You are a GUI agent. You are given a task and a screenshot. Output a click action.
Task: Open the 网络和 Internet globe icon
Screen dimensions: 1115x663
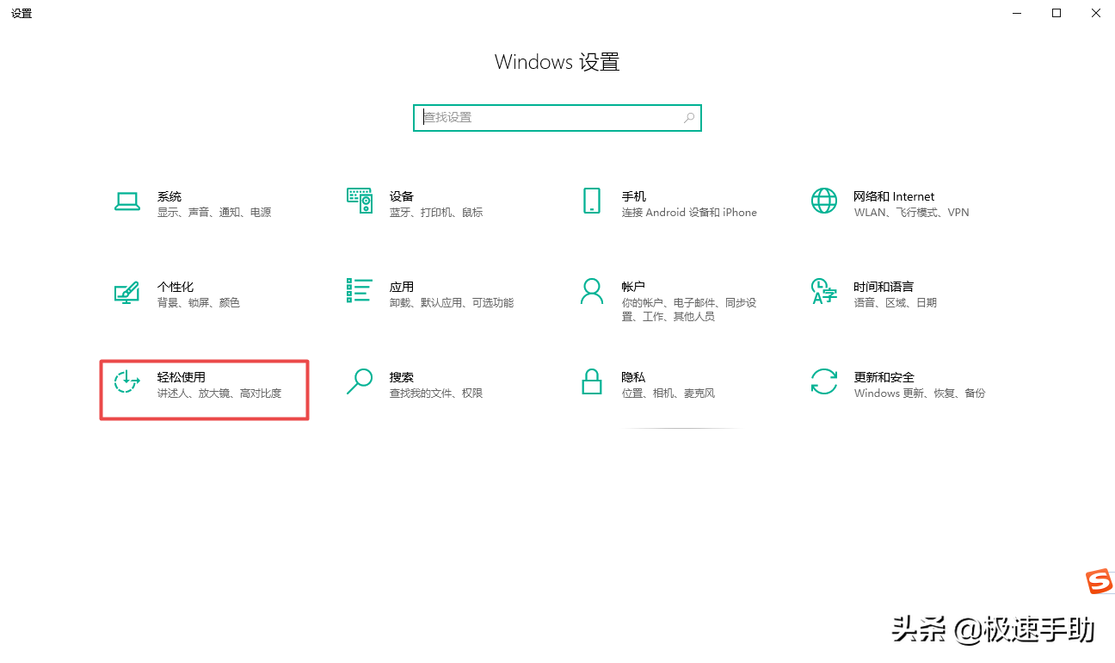[x=824, y=201]
